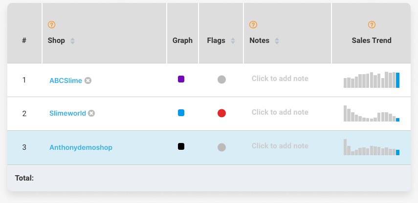
Task: Toggle the gray flag for Anthonydemoshop
Action: pos(221,147)
